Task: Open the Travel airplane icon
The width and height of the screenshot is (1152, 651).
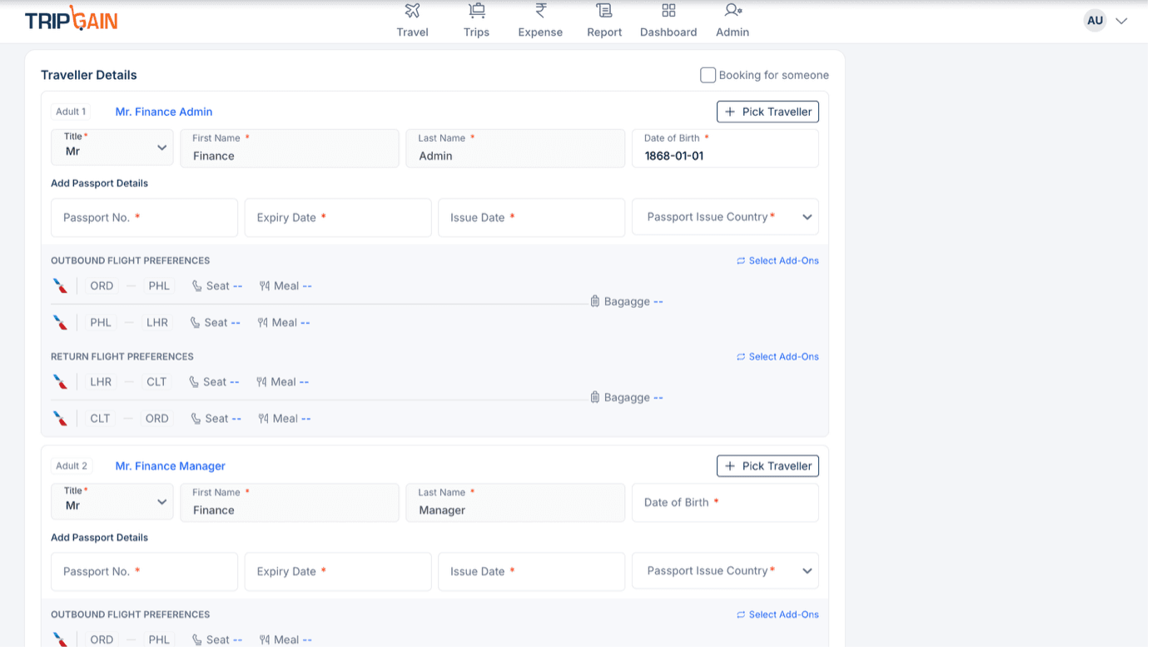Action: coord(412,11)
